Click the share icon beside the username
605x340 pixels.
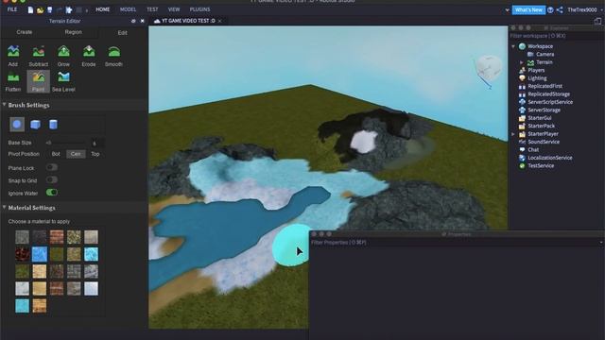point(560,10)
